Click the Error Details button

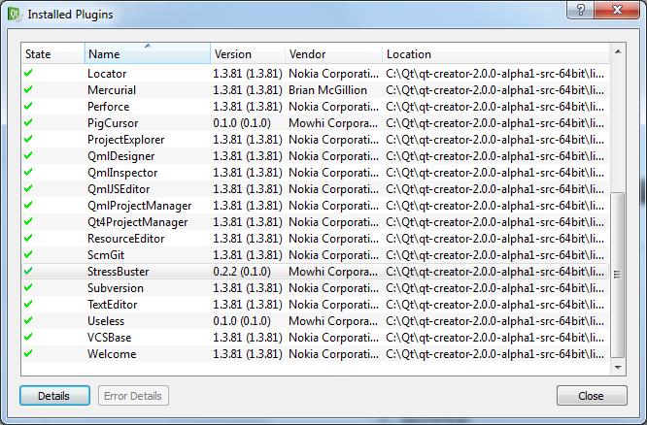pos(133,396)
